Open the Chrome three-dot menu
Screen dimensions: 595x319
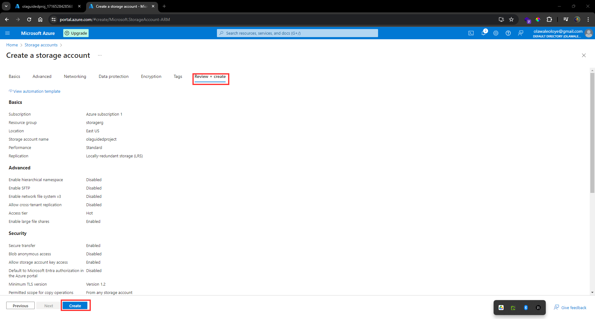click(x=588, y=19)
